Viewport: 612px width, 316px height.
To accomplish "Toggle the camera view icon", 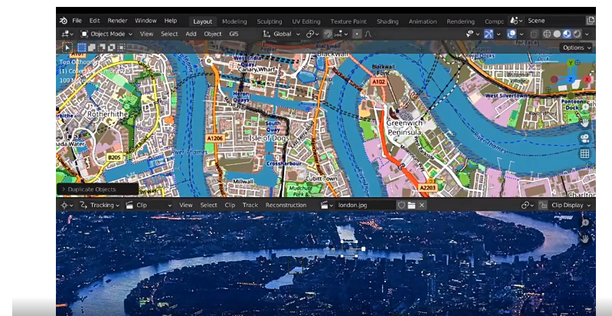I will point(584,138).
